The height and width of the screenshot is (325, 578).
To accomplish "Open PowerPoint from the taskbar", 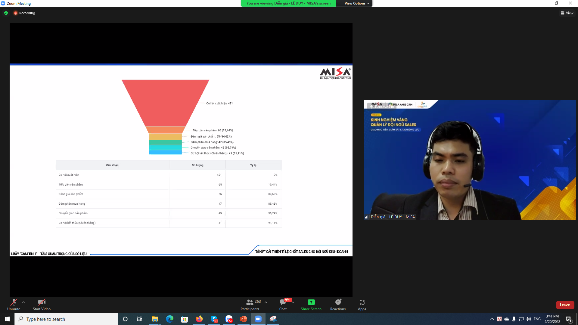I will (243, 319).
